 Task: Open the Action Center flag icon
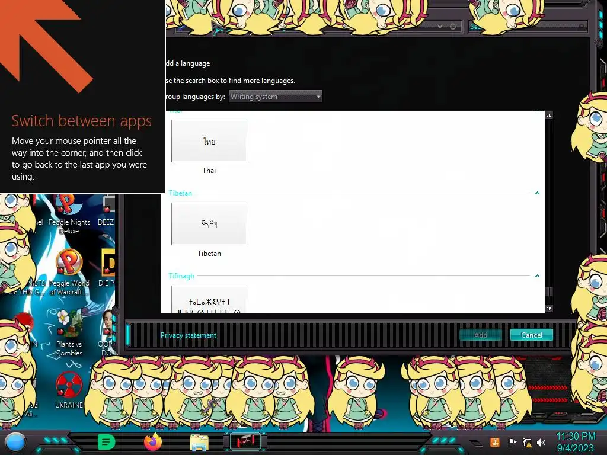click(x=512, y=442)
